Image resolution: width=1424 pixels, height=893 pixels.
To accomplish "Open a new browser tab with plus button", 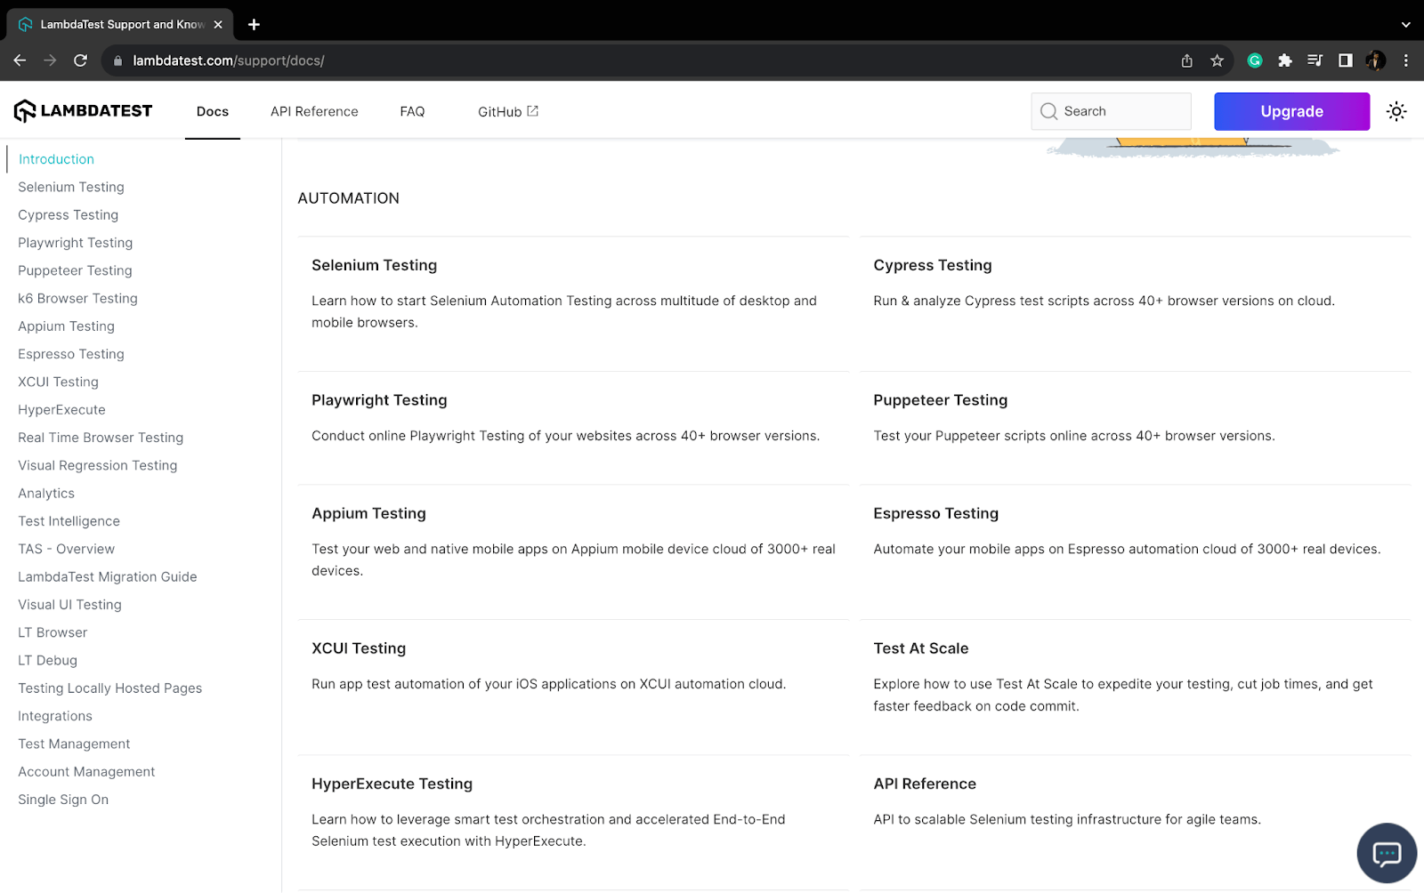I will (x=254, y=24).
